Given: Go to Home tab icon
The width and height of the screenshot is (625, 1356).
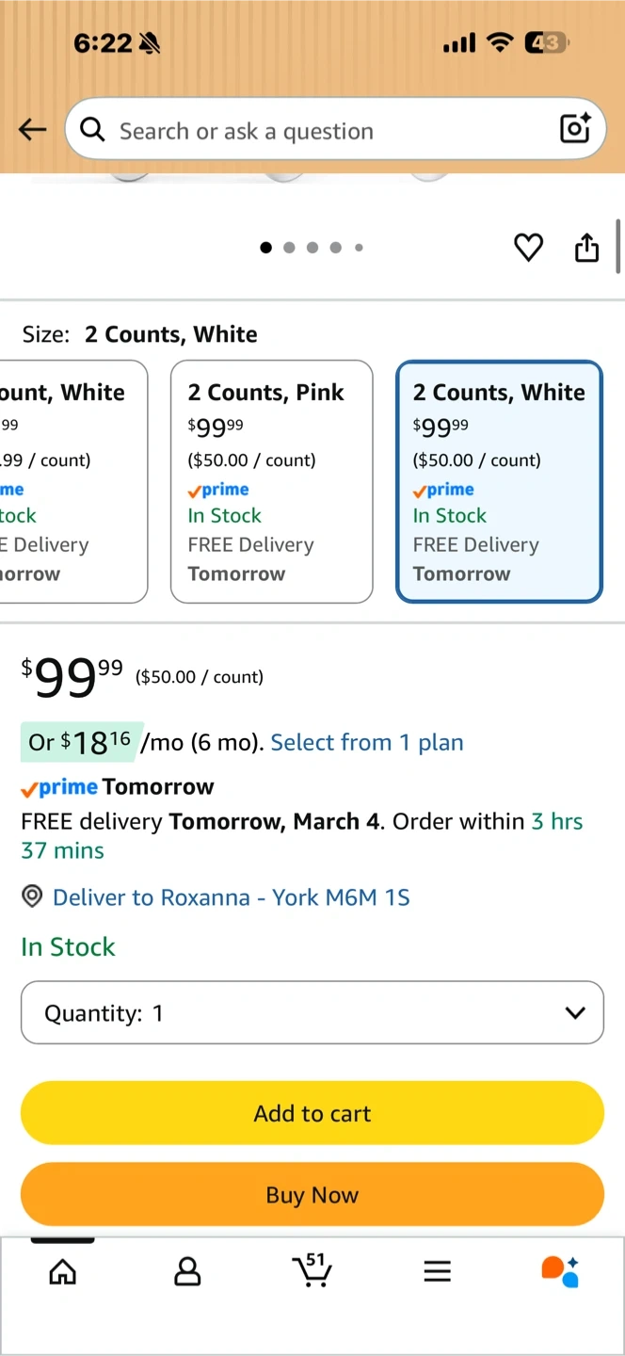Looking at the screenshot, I should (63, 1272).
